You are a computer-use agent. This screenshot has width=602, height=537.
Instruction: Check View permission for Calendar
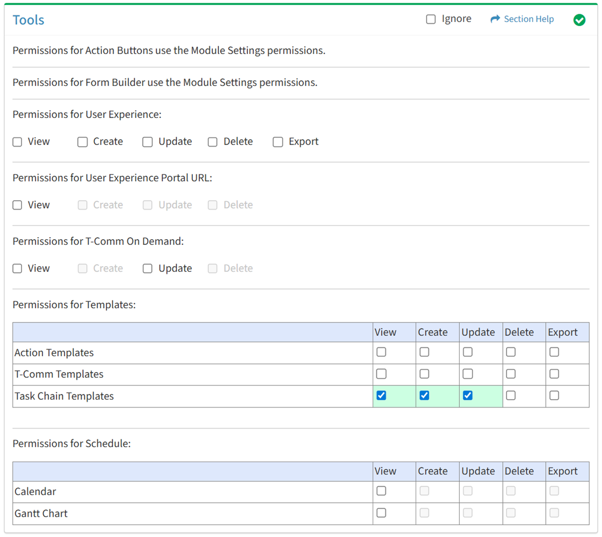(381, 491)
